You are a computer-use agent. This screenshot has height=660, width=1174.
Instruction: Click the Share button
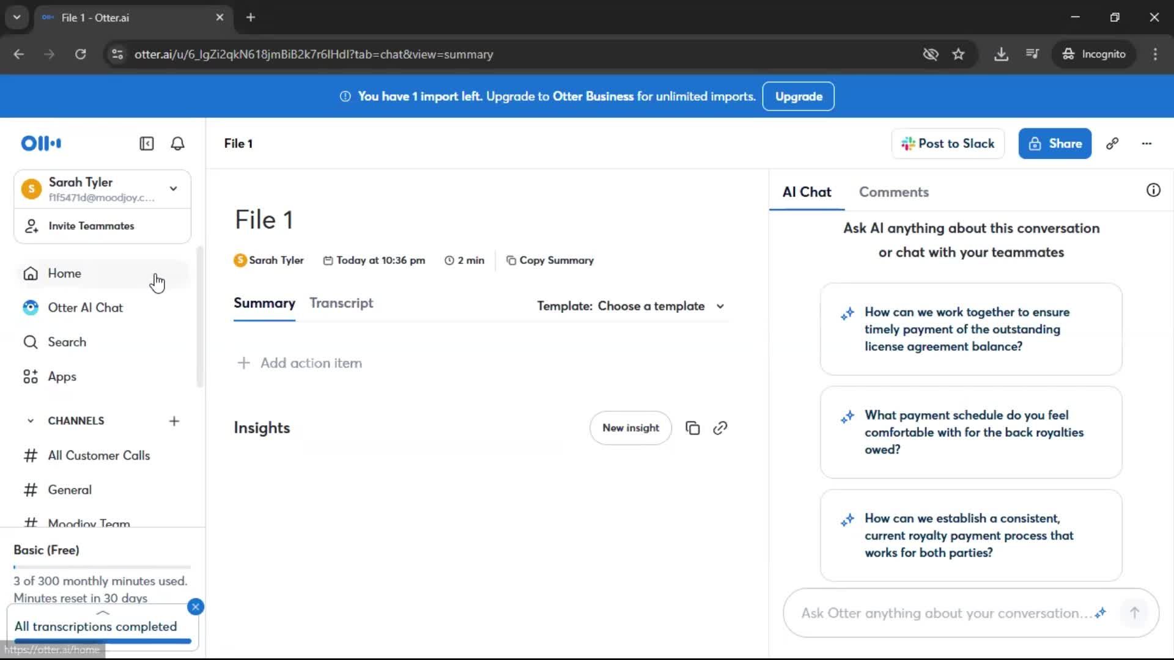pos(1055,144)
